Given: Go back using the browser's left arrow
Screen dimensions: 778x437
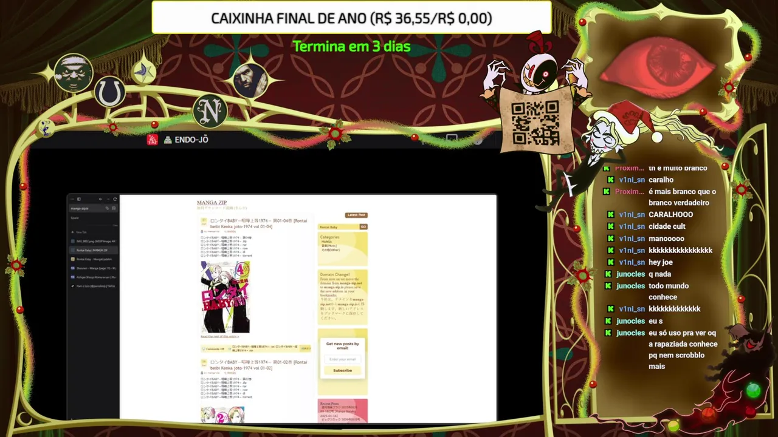Looking at the screenshot, I should (x=100, y=199).
